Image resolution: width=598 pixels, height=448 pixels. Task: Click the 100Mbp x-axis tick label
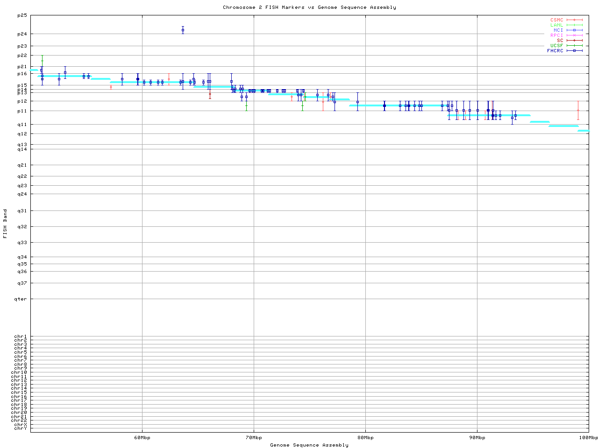[588, 438]
